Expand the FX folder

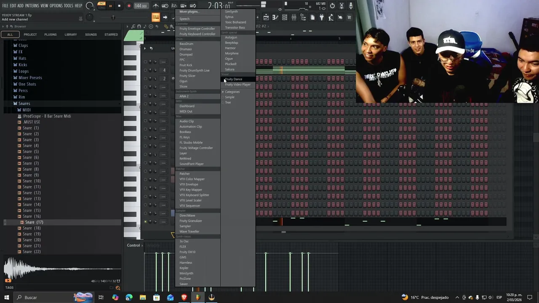(21, 52)
